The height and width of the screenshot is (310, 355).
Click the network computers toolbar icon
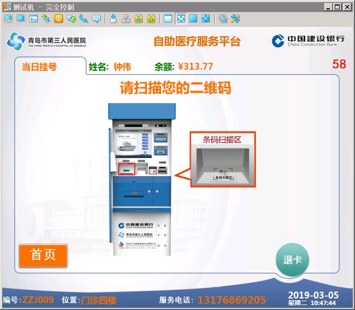tap(125, 19)
